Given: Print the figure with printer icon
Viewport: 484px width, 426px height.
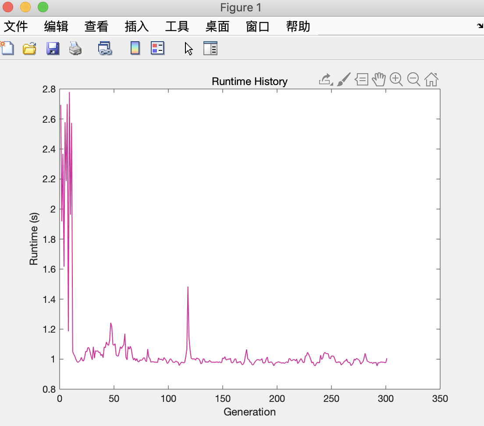Looking at the screenshot, I should pyautogui.click(x=75, y=49).
